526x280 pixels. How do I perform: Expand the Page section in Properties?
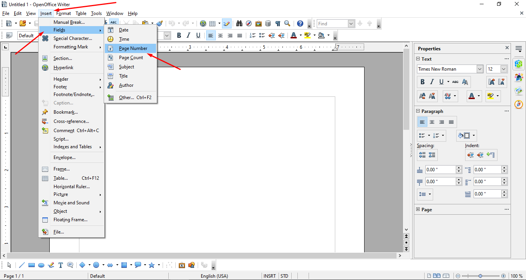point(418,209)
